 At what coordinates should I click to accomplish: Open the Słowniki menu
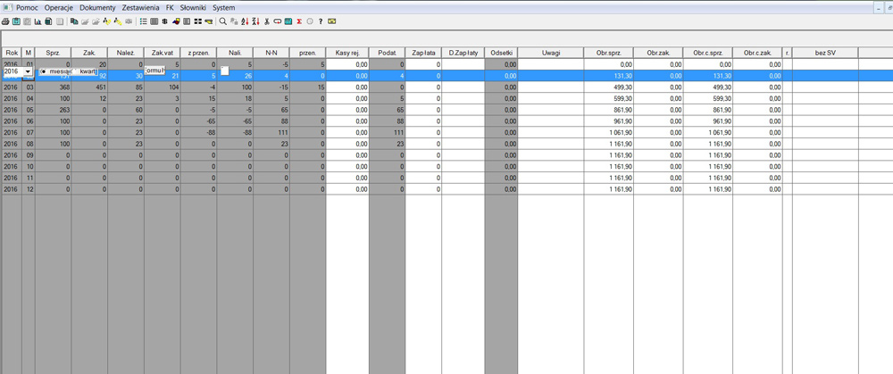193,7
